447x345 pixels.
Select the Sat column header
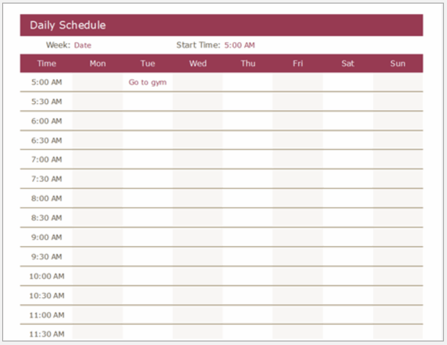tap(348, 64)
